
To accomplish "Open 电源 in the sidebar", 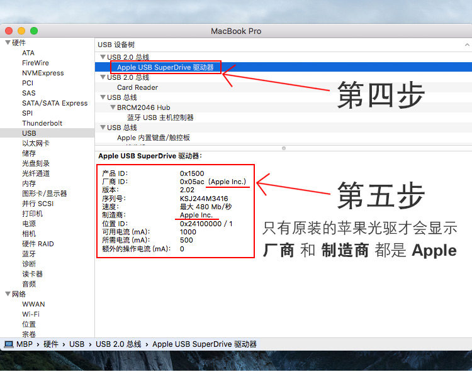I will (29, 224).
